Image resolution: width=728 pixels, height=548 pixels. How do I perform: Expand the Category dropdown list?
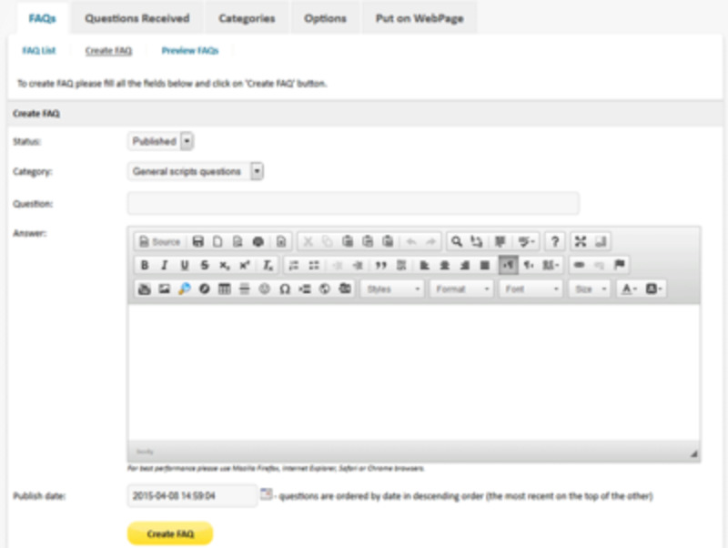(196, 171)
